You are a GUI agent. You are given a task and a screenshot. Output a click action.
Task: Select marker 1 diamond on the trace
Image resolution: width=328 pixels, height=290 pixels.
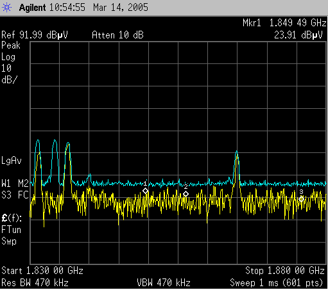[146, 191]
